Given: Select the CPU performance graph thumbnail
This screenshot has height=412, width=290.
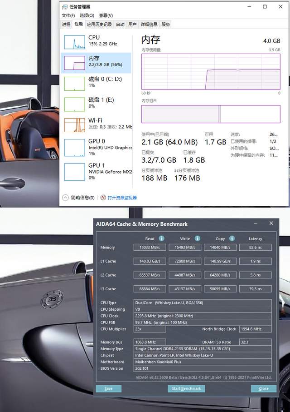Looking at the screenshot, I should point(74,42).
